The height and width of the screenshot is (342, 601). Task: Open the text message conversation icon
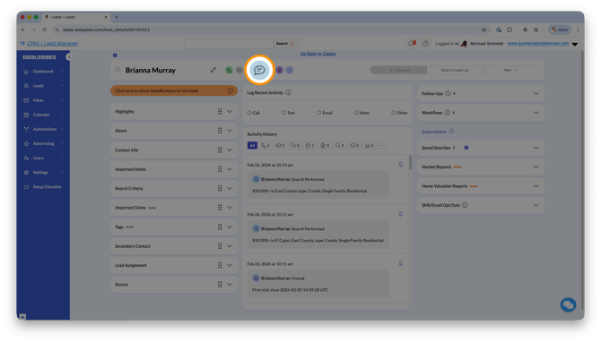pos(259,70)
